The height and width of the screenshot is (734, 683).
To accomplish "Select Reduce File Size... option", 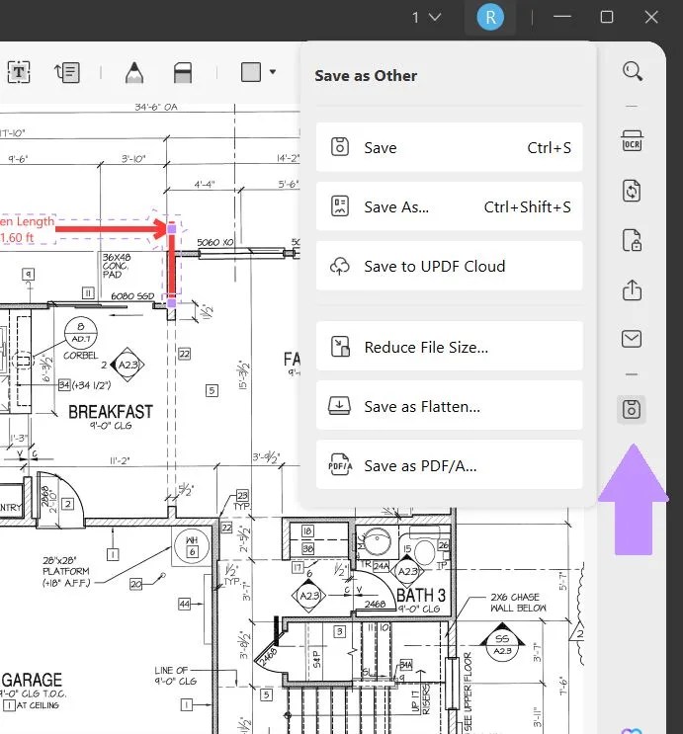I will pyautogui.click(x=450, y=347).
